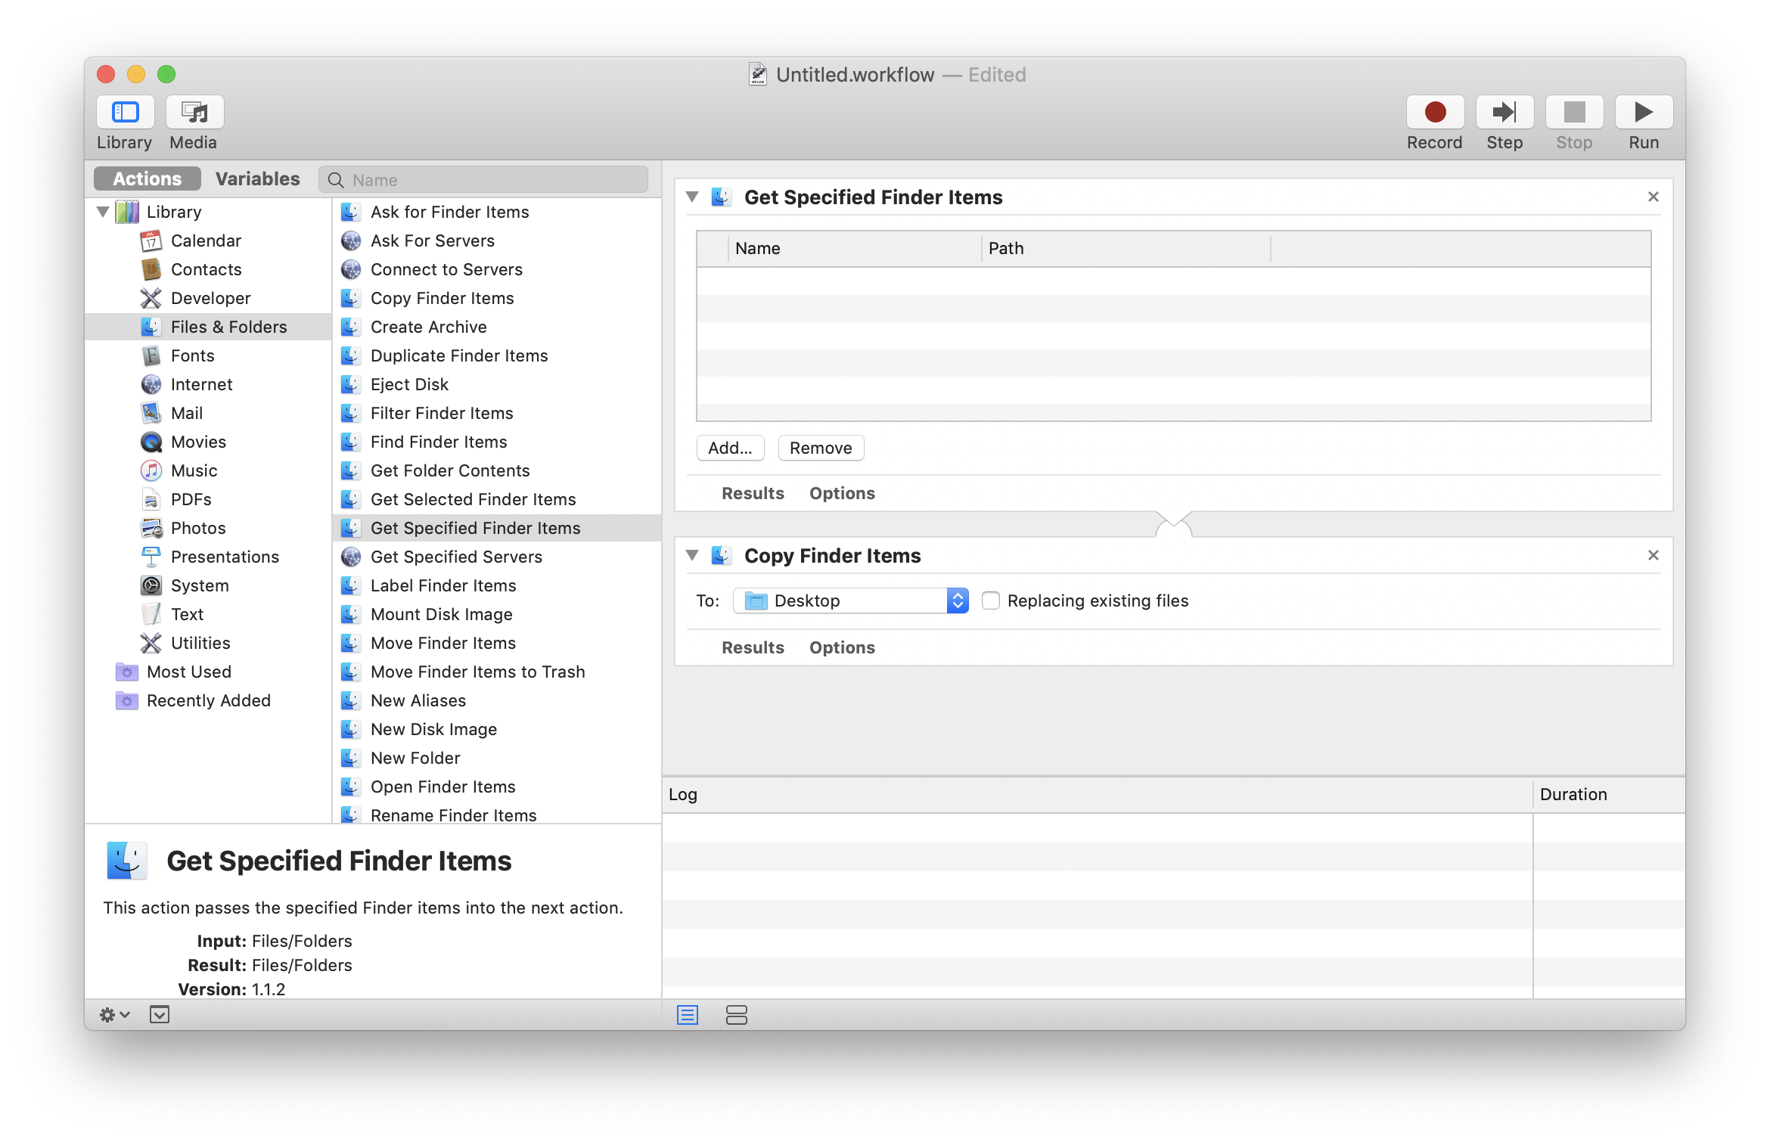
Task: Show Results of Copy Finder Items
Action: pos(753,647)
